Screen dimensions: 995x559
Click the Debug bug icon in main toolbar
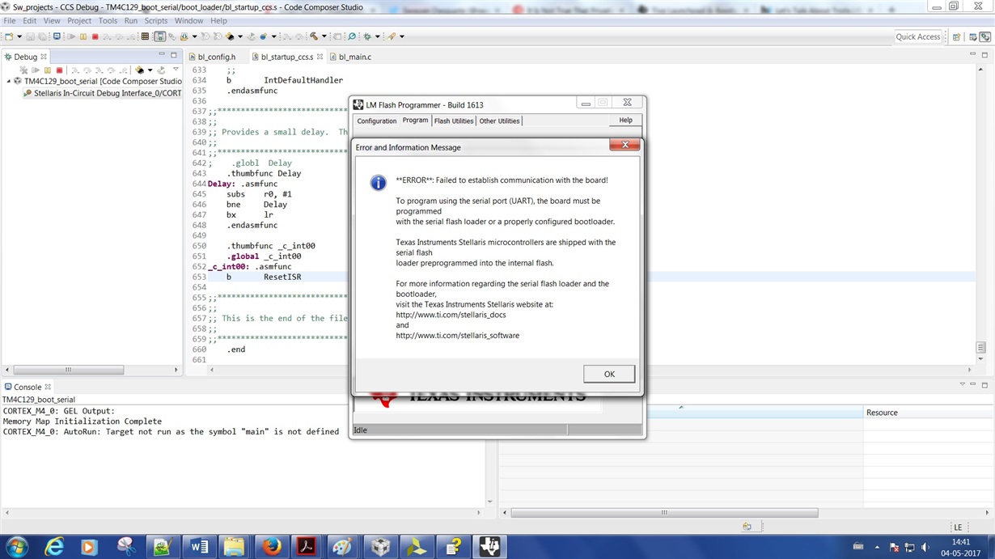point(366,36)
